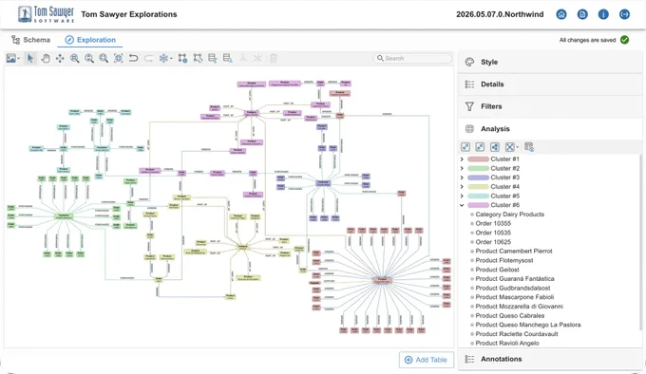646x374 pixels.
Task: Open the export image dropdown arrow
Action: 19,59
